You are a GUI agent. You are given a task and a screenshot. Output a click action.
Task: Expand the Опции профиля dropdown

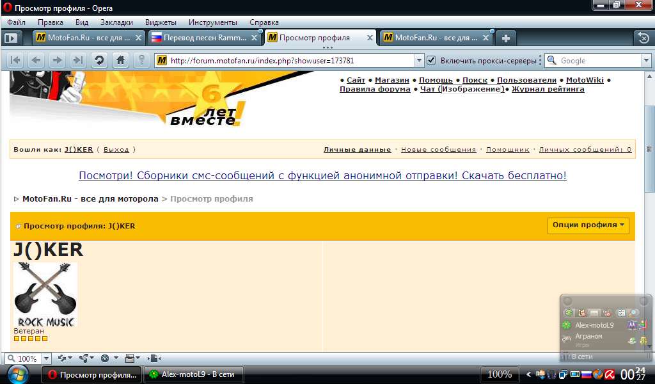(588, 225)
